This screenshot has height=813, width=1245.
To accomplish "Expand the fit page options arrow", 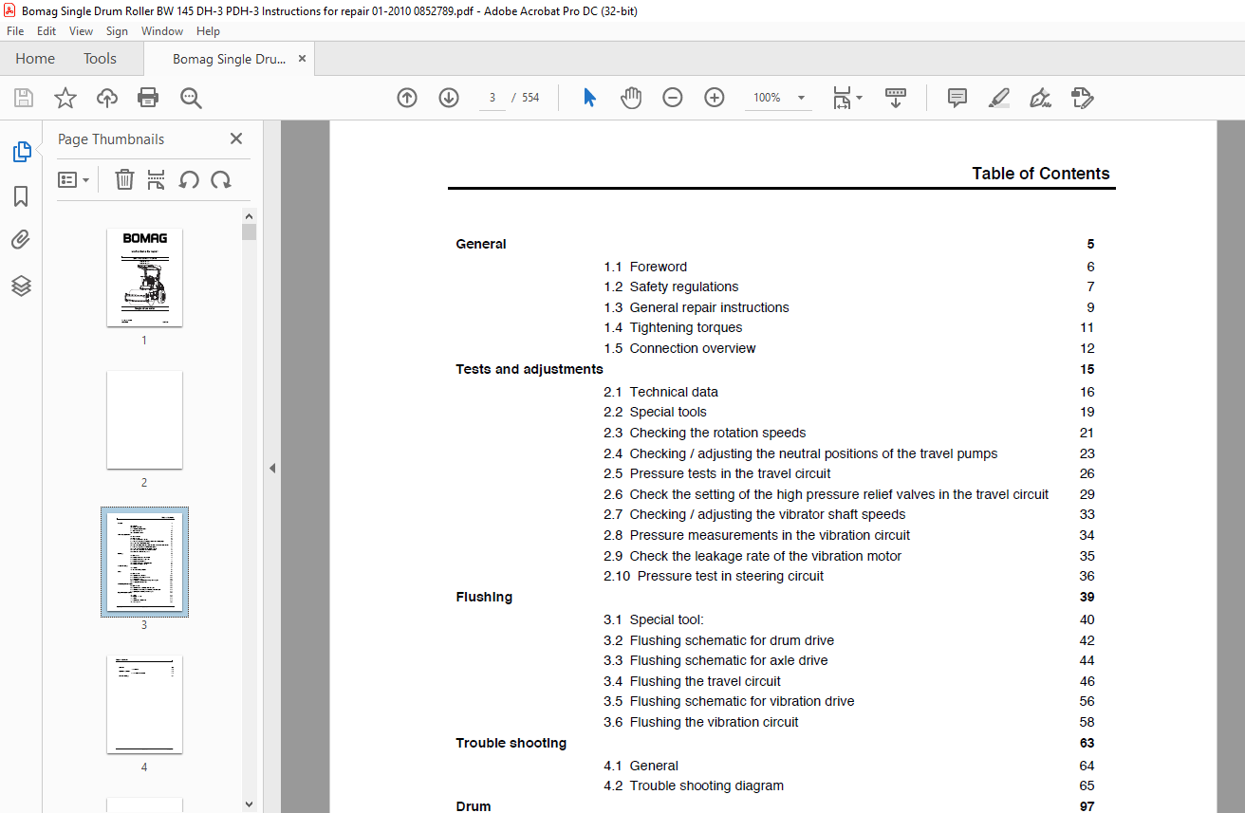I will pos(860,98).
